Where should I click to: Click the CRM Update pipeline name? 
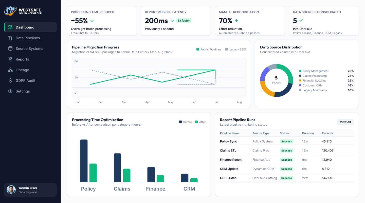pyautogui.click(x=229, y=169)
